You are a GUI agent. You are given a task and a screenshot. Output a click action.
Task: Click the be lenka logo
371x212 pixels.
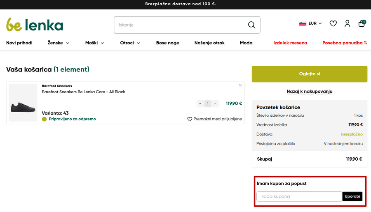(x=35, y=25)
